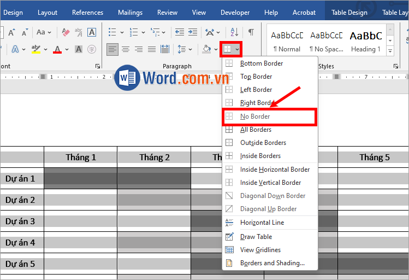Click the Clear All Formatting eraser icon
Image resolution: width=409 pixels, height=280 pixels.
point(66,32)
